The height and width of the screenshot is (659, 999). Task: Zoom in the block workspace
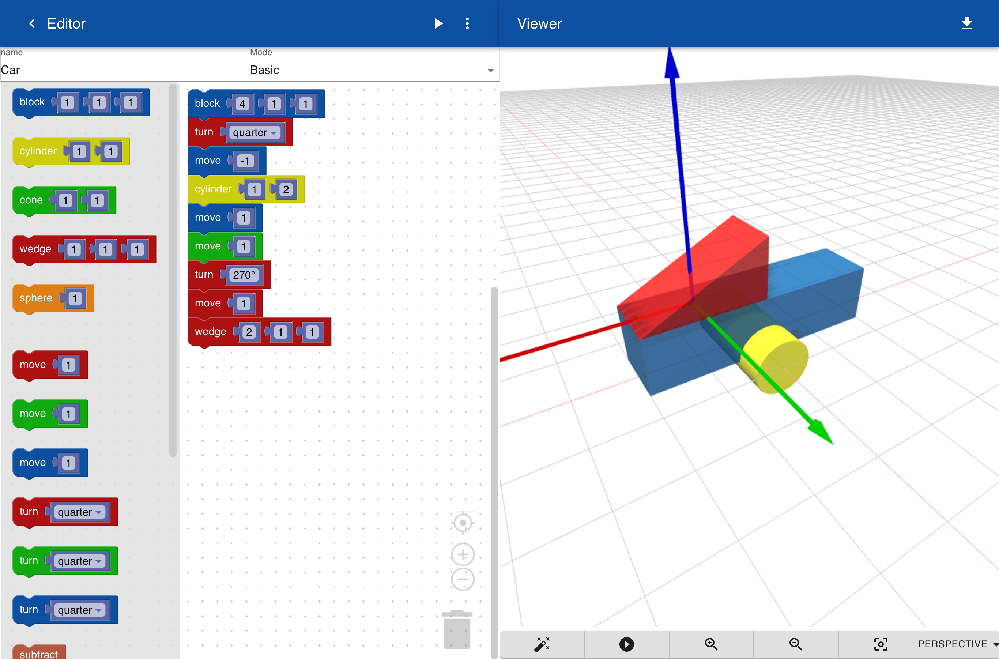tap(463, 554)
